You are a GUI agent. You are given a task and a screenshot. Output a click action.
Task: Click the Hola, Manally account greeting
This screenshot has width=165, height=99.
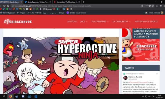155,13
